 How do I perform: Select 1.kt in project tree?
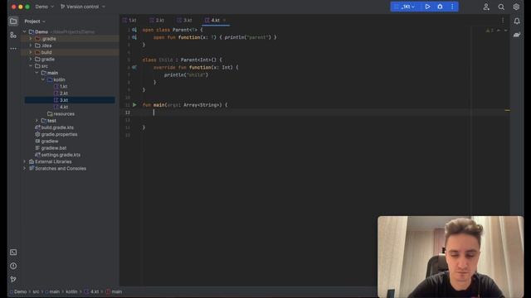pyautogui.click(x=63, y=86)
